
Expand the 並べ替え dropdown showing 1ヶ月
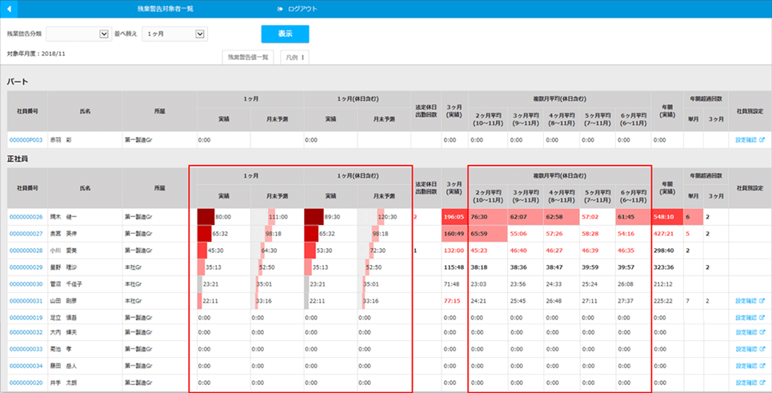pyautogui.click(x=200, y=34)
